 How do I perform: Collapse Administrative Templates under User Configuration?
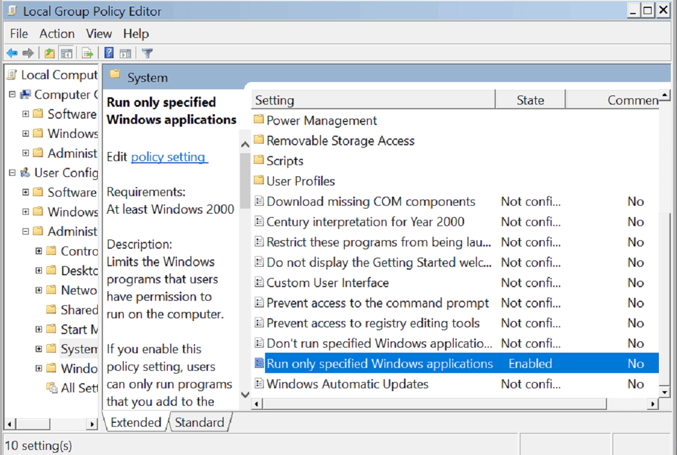(25, 231)
